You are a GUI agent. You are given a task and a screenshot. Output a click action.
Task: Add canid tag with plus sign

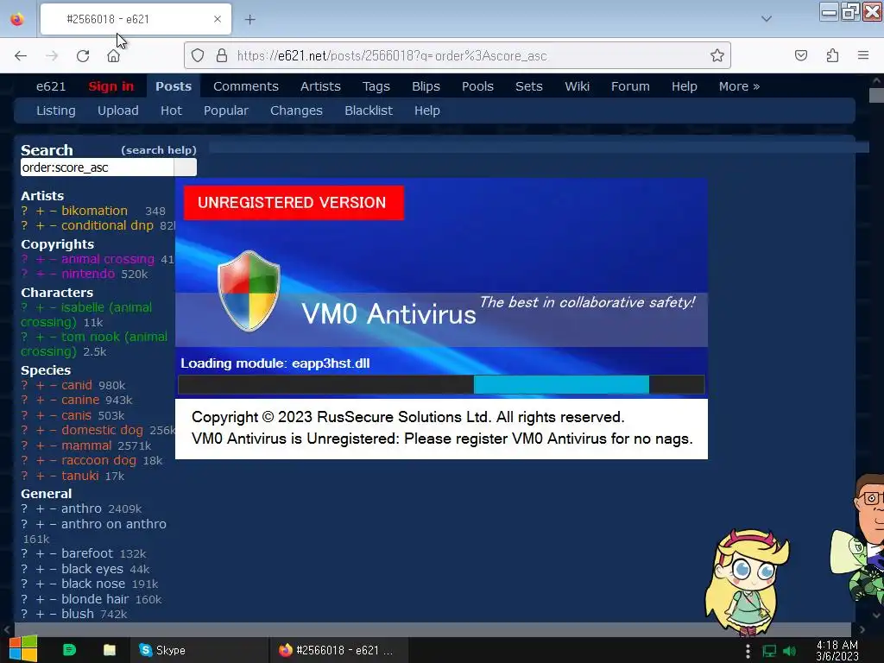40,385
